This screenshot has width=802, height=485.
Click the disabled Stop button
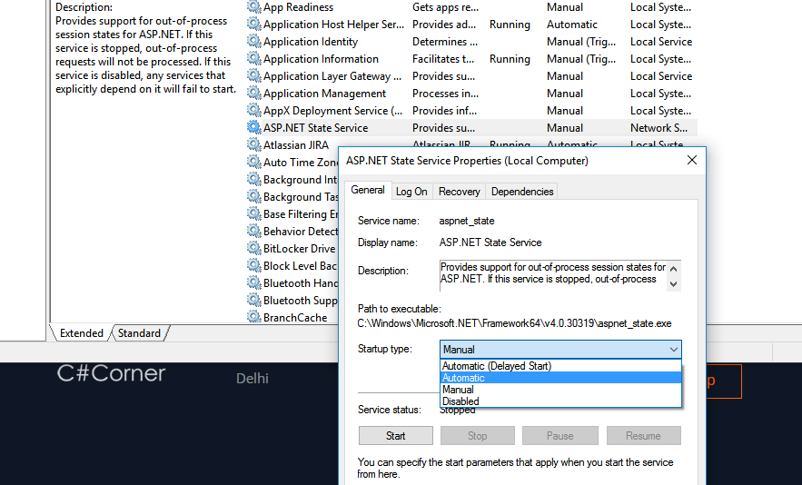pos(477,436)
